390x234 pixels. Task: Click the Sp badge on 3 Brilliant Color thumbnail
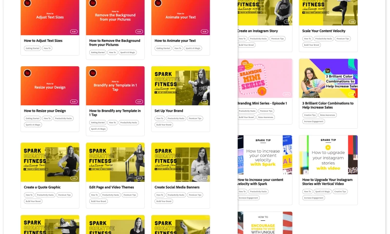[328, 71]
